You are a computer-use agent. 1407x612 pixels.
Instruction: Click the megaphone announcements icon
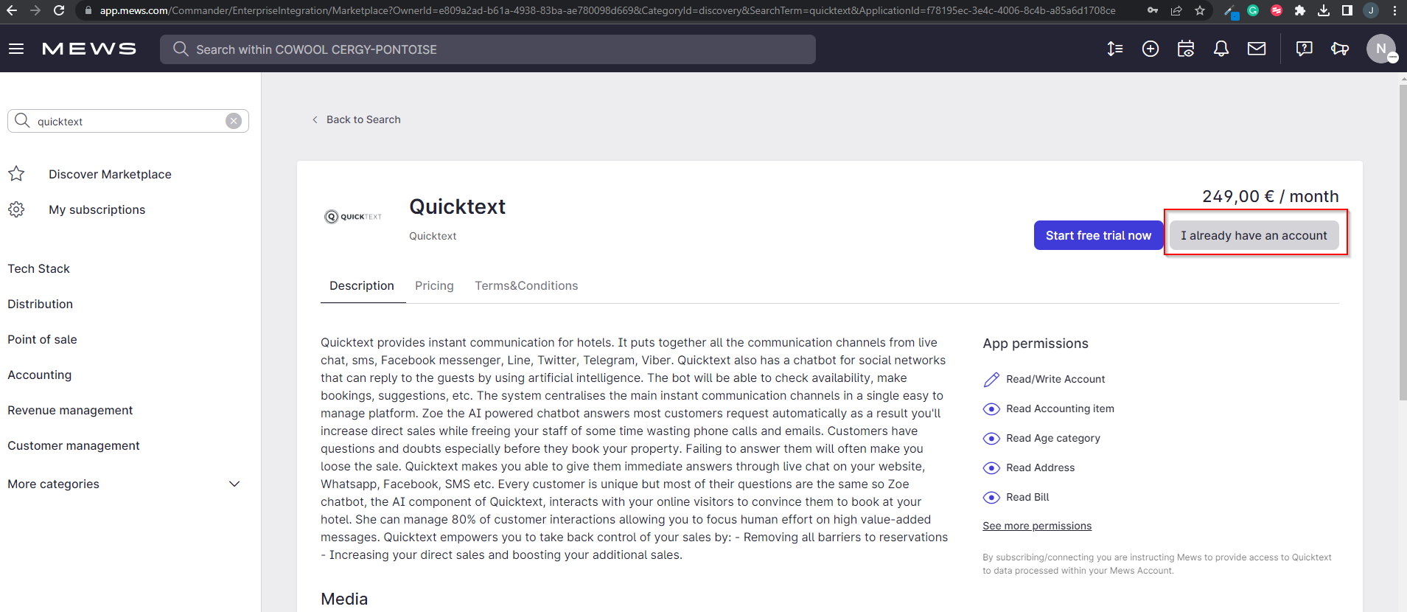pos(1339,49)
